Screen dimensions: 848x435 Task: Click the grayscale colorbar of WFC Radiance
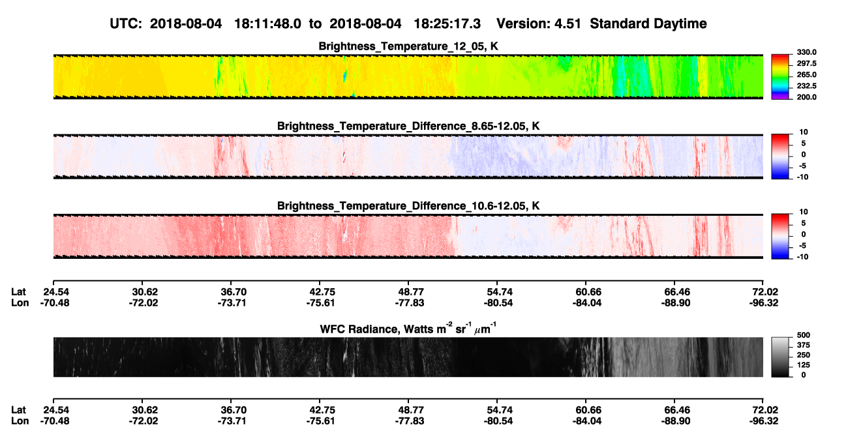pos(780,357)
